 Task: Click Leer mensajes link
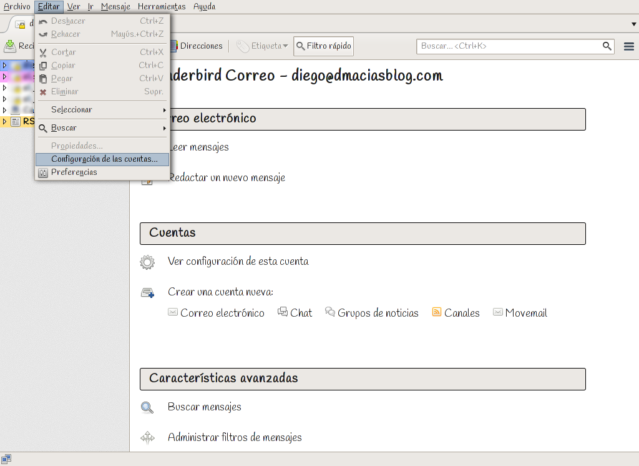tap(199, 147)
